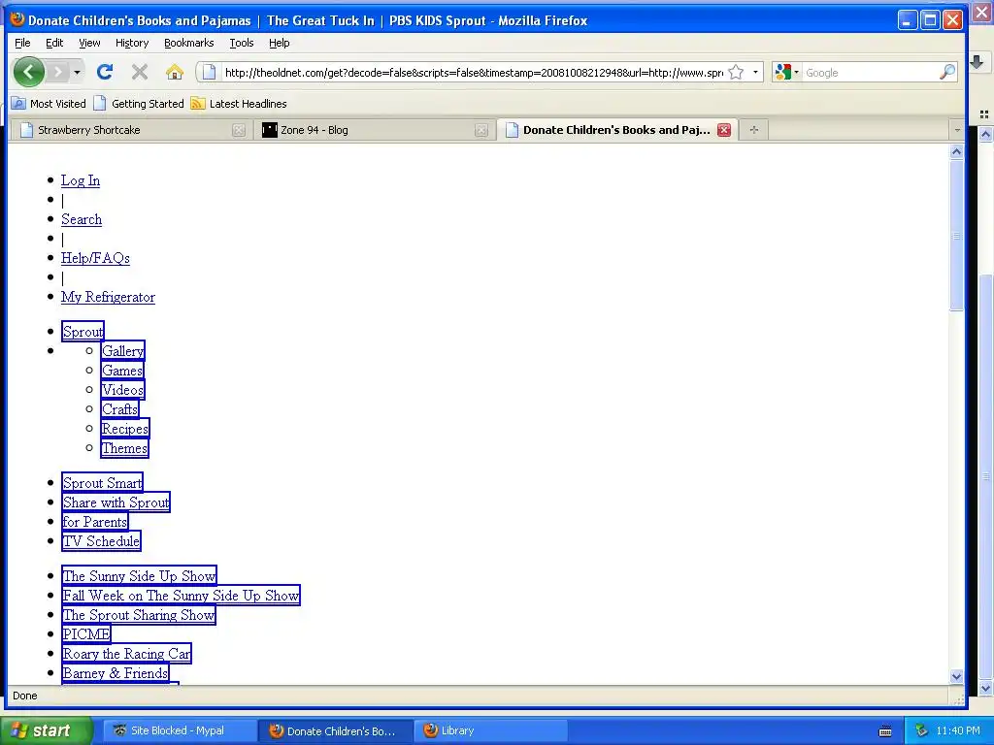Open the File menu
Image resolution: width=994 pixels, height=745 pixels.
coord(22,43)
